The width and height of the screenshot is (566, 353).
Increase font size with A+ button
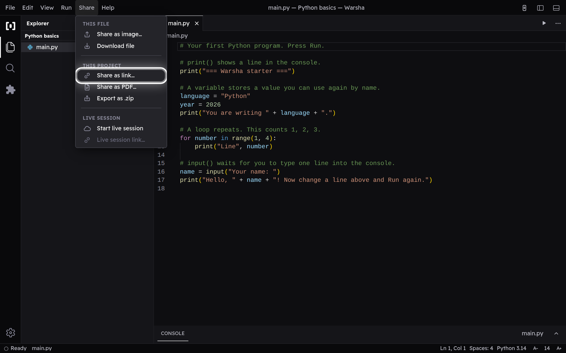point(559,348)
